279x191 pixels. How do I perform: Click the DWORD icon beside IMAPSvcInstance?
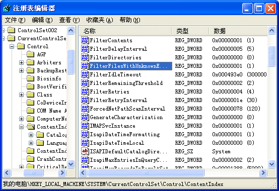tap(85, 126)
